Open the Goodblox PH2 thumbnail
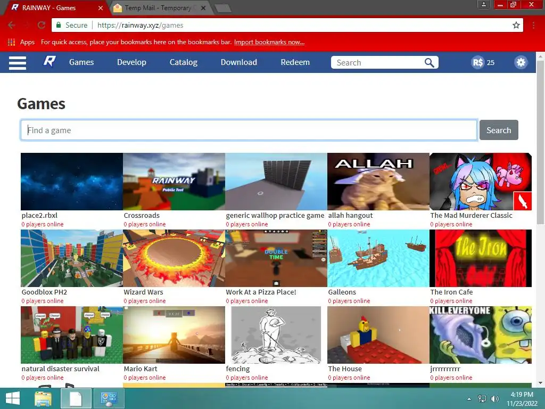Screen dimensions: 545x409 click(x=72, y=258)
